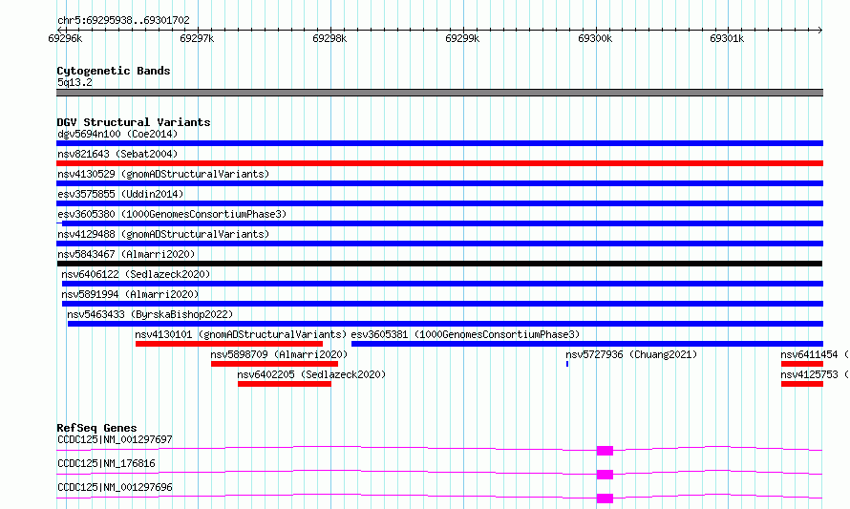Click the nsv4130101 (gnomADStructuralVariants) label
The image size is (850, 509).
point(241,334)
